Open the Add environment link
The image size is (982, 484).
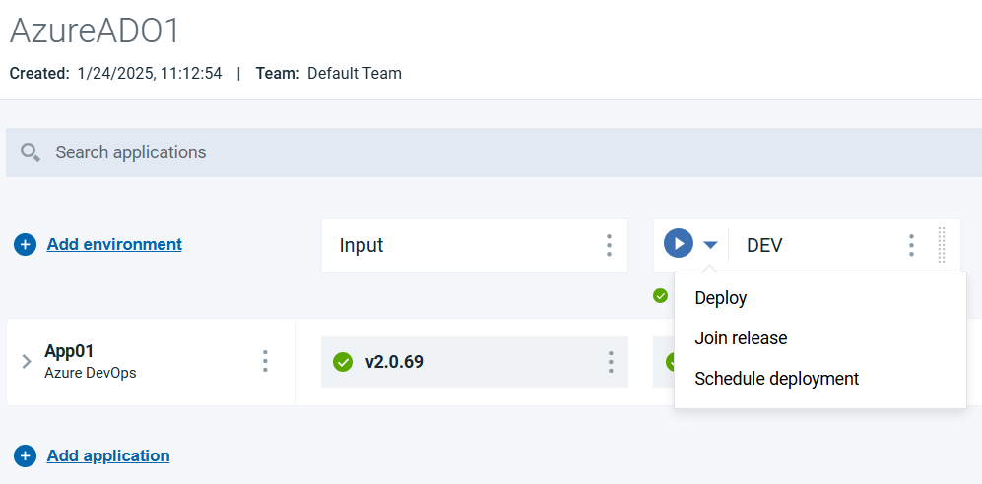click(114, 244)
